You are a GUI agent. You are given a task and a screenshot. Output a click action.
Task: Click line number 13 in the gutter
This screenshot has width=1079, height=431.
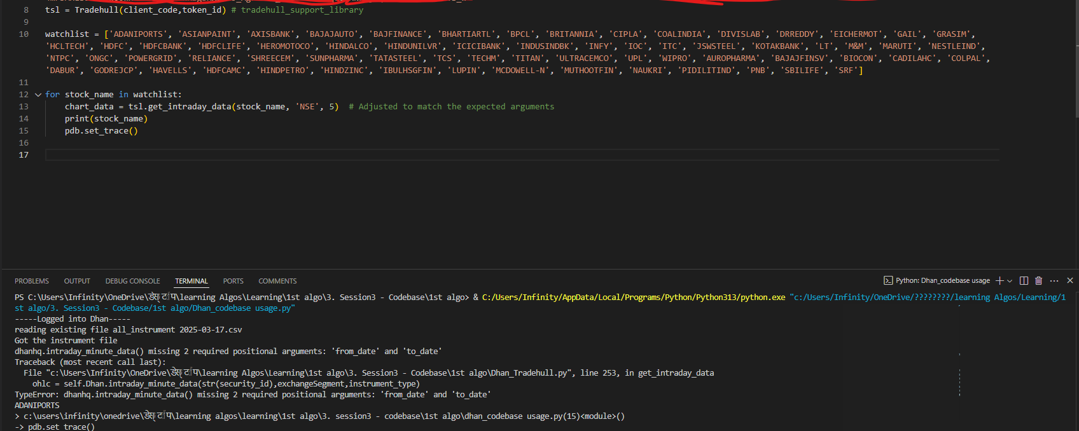(x=24, y=107)
